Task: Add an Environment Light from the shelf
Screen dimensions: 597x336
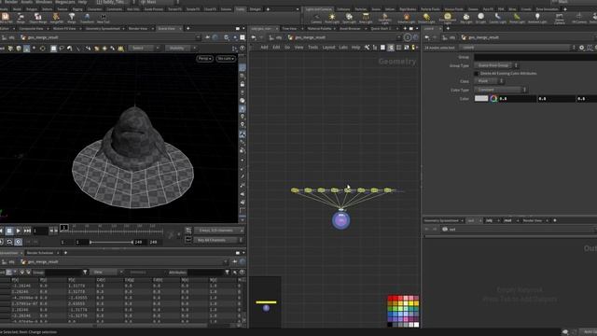Action: (x=448, y=18)
